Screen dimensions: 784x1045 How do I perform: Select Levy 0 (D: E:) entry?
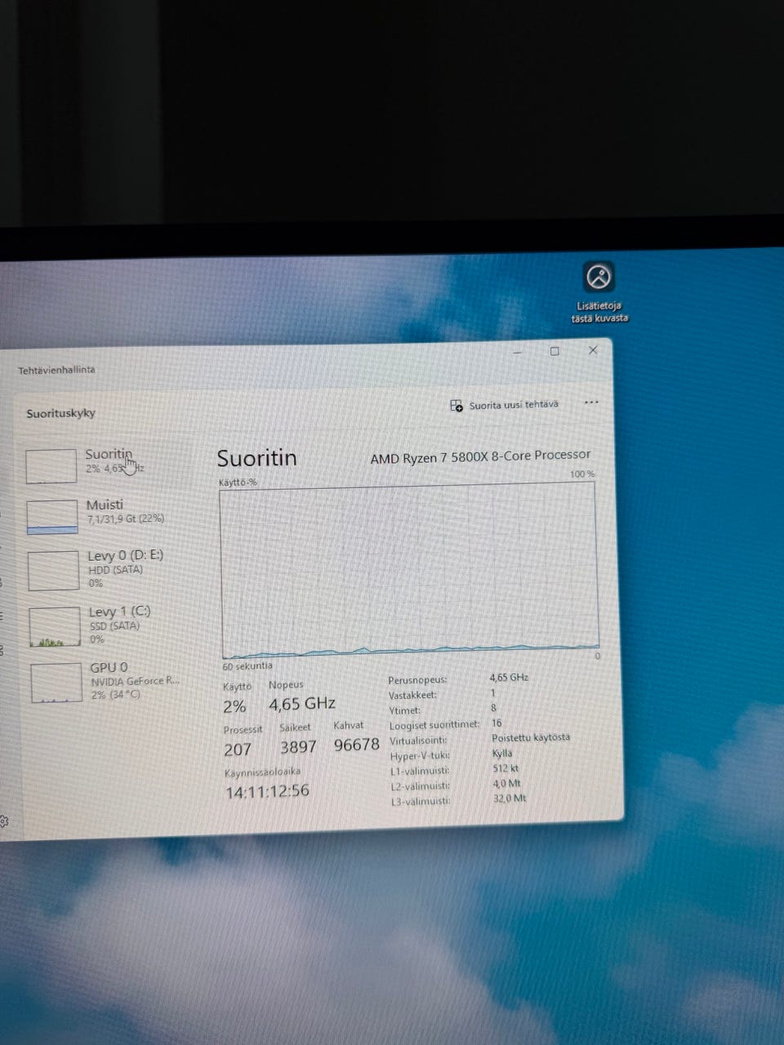click(x=106, y=569)
